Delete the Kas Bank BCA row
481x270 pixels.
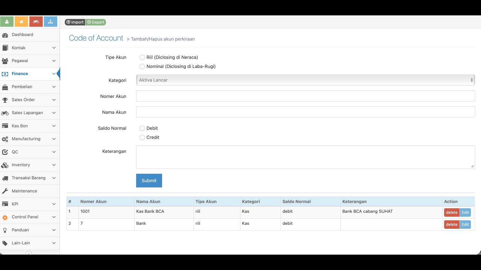tap(452, 212)
